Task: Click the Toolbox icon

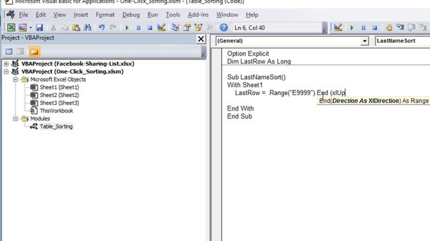Action: point(210,27)
